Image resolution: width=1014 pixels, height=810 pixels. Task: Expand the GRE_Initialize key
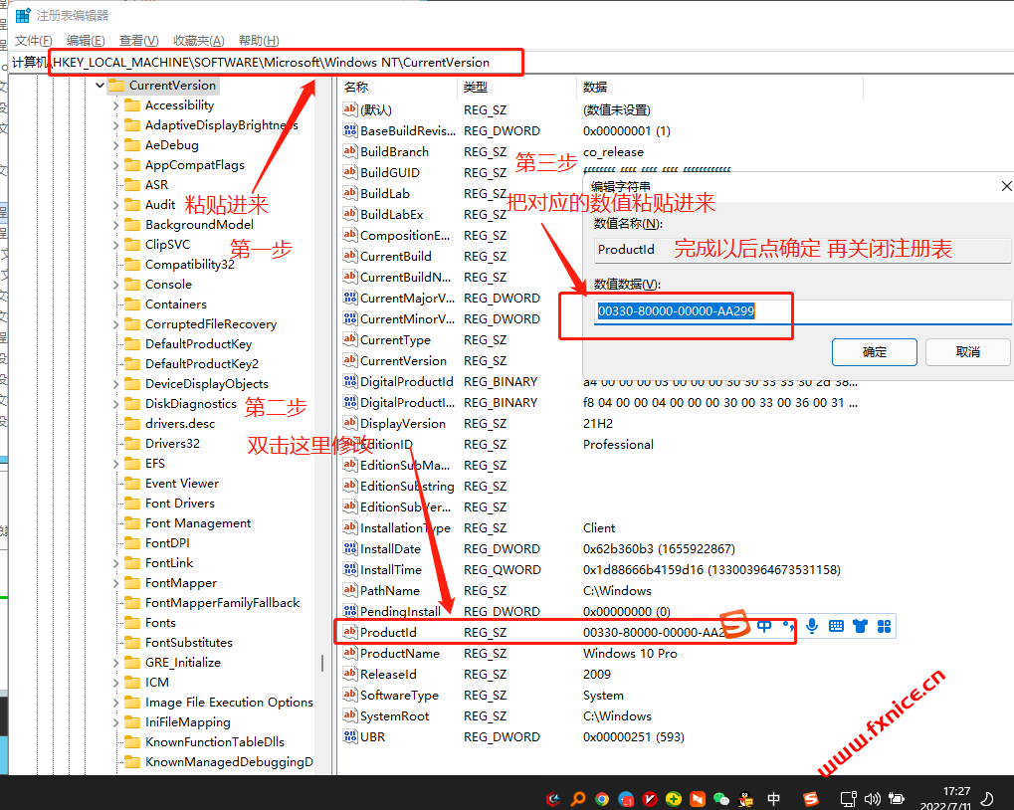pos(115,663)
